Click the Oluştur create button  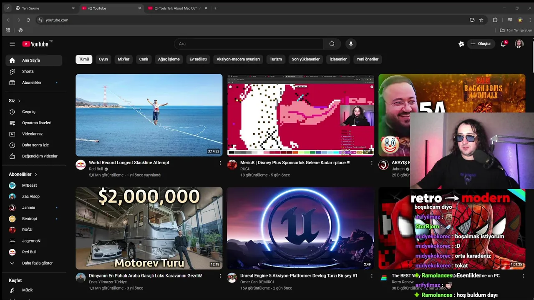[481, 44]
